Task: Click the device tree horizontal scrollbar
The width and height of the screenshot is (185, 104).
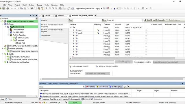Action: 13,96
